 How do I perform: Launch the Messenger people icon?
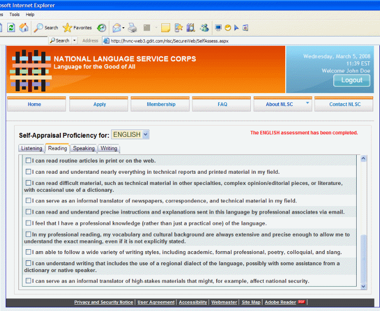coord(204,28)
